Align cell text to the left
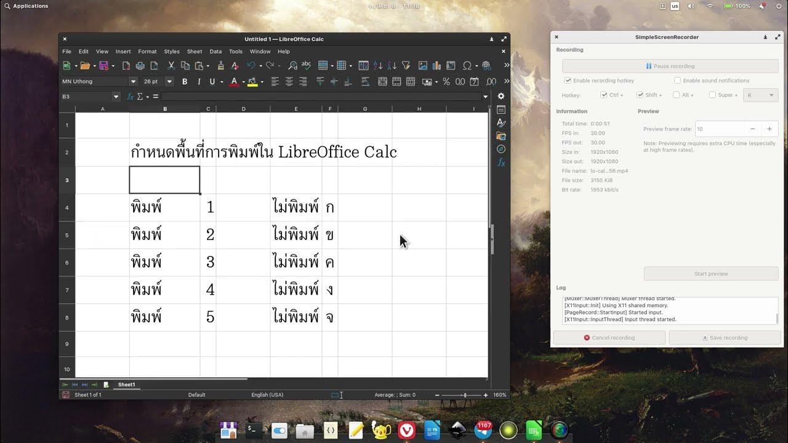The width and height of the screenshot is (788, 443). (275, 81)
